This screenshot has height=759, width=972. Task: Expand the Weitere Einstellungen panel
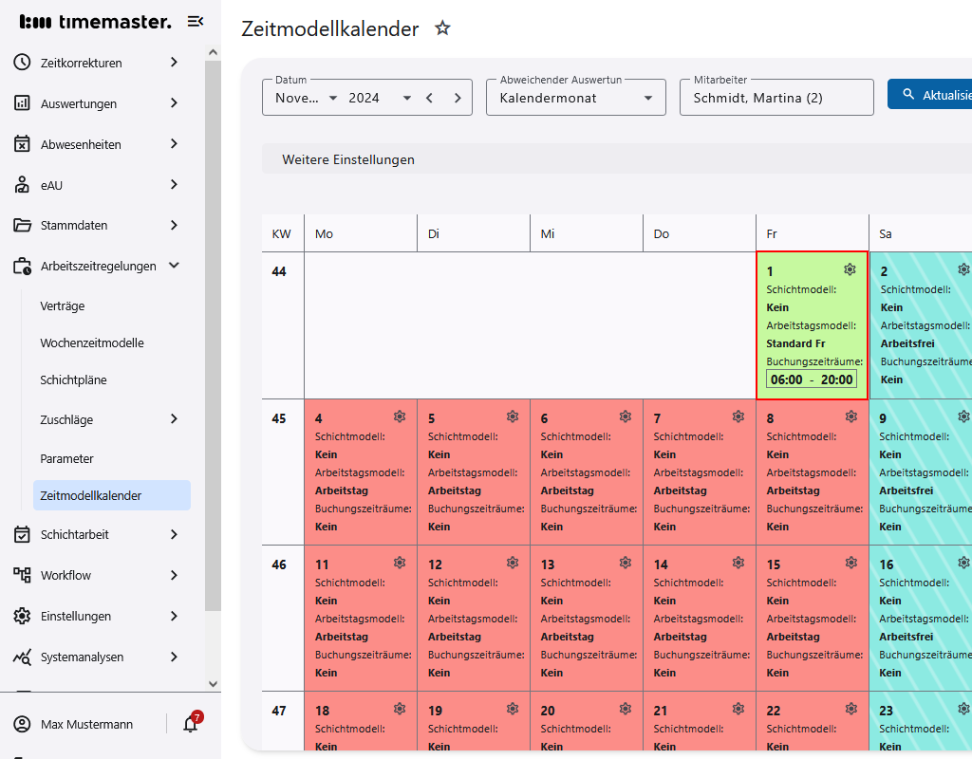coord(348,159)
